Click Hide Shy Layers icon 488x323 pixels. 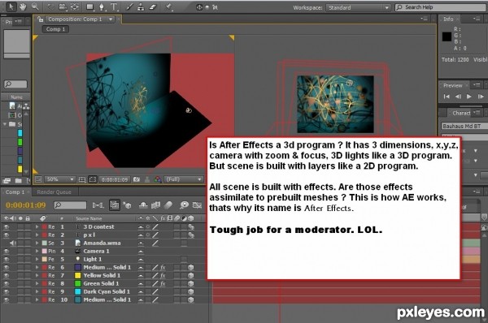143,205
